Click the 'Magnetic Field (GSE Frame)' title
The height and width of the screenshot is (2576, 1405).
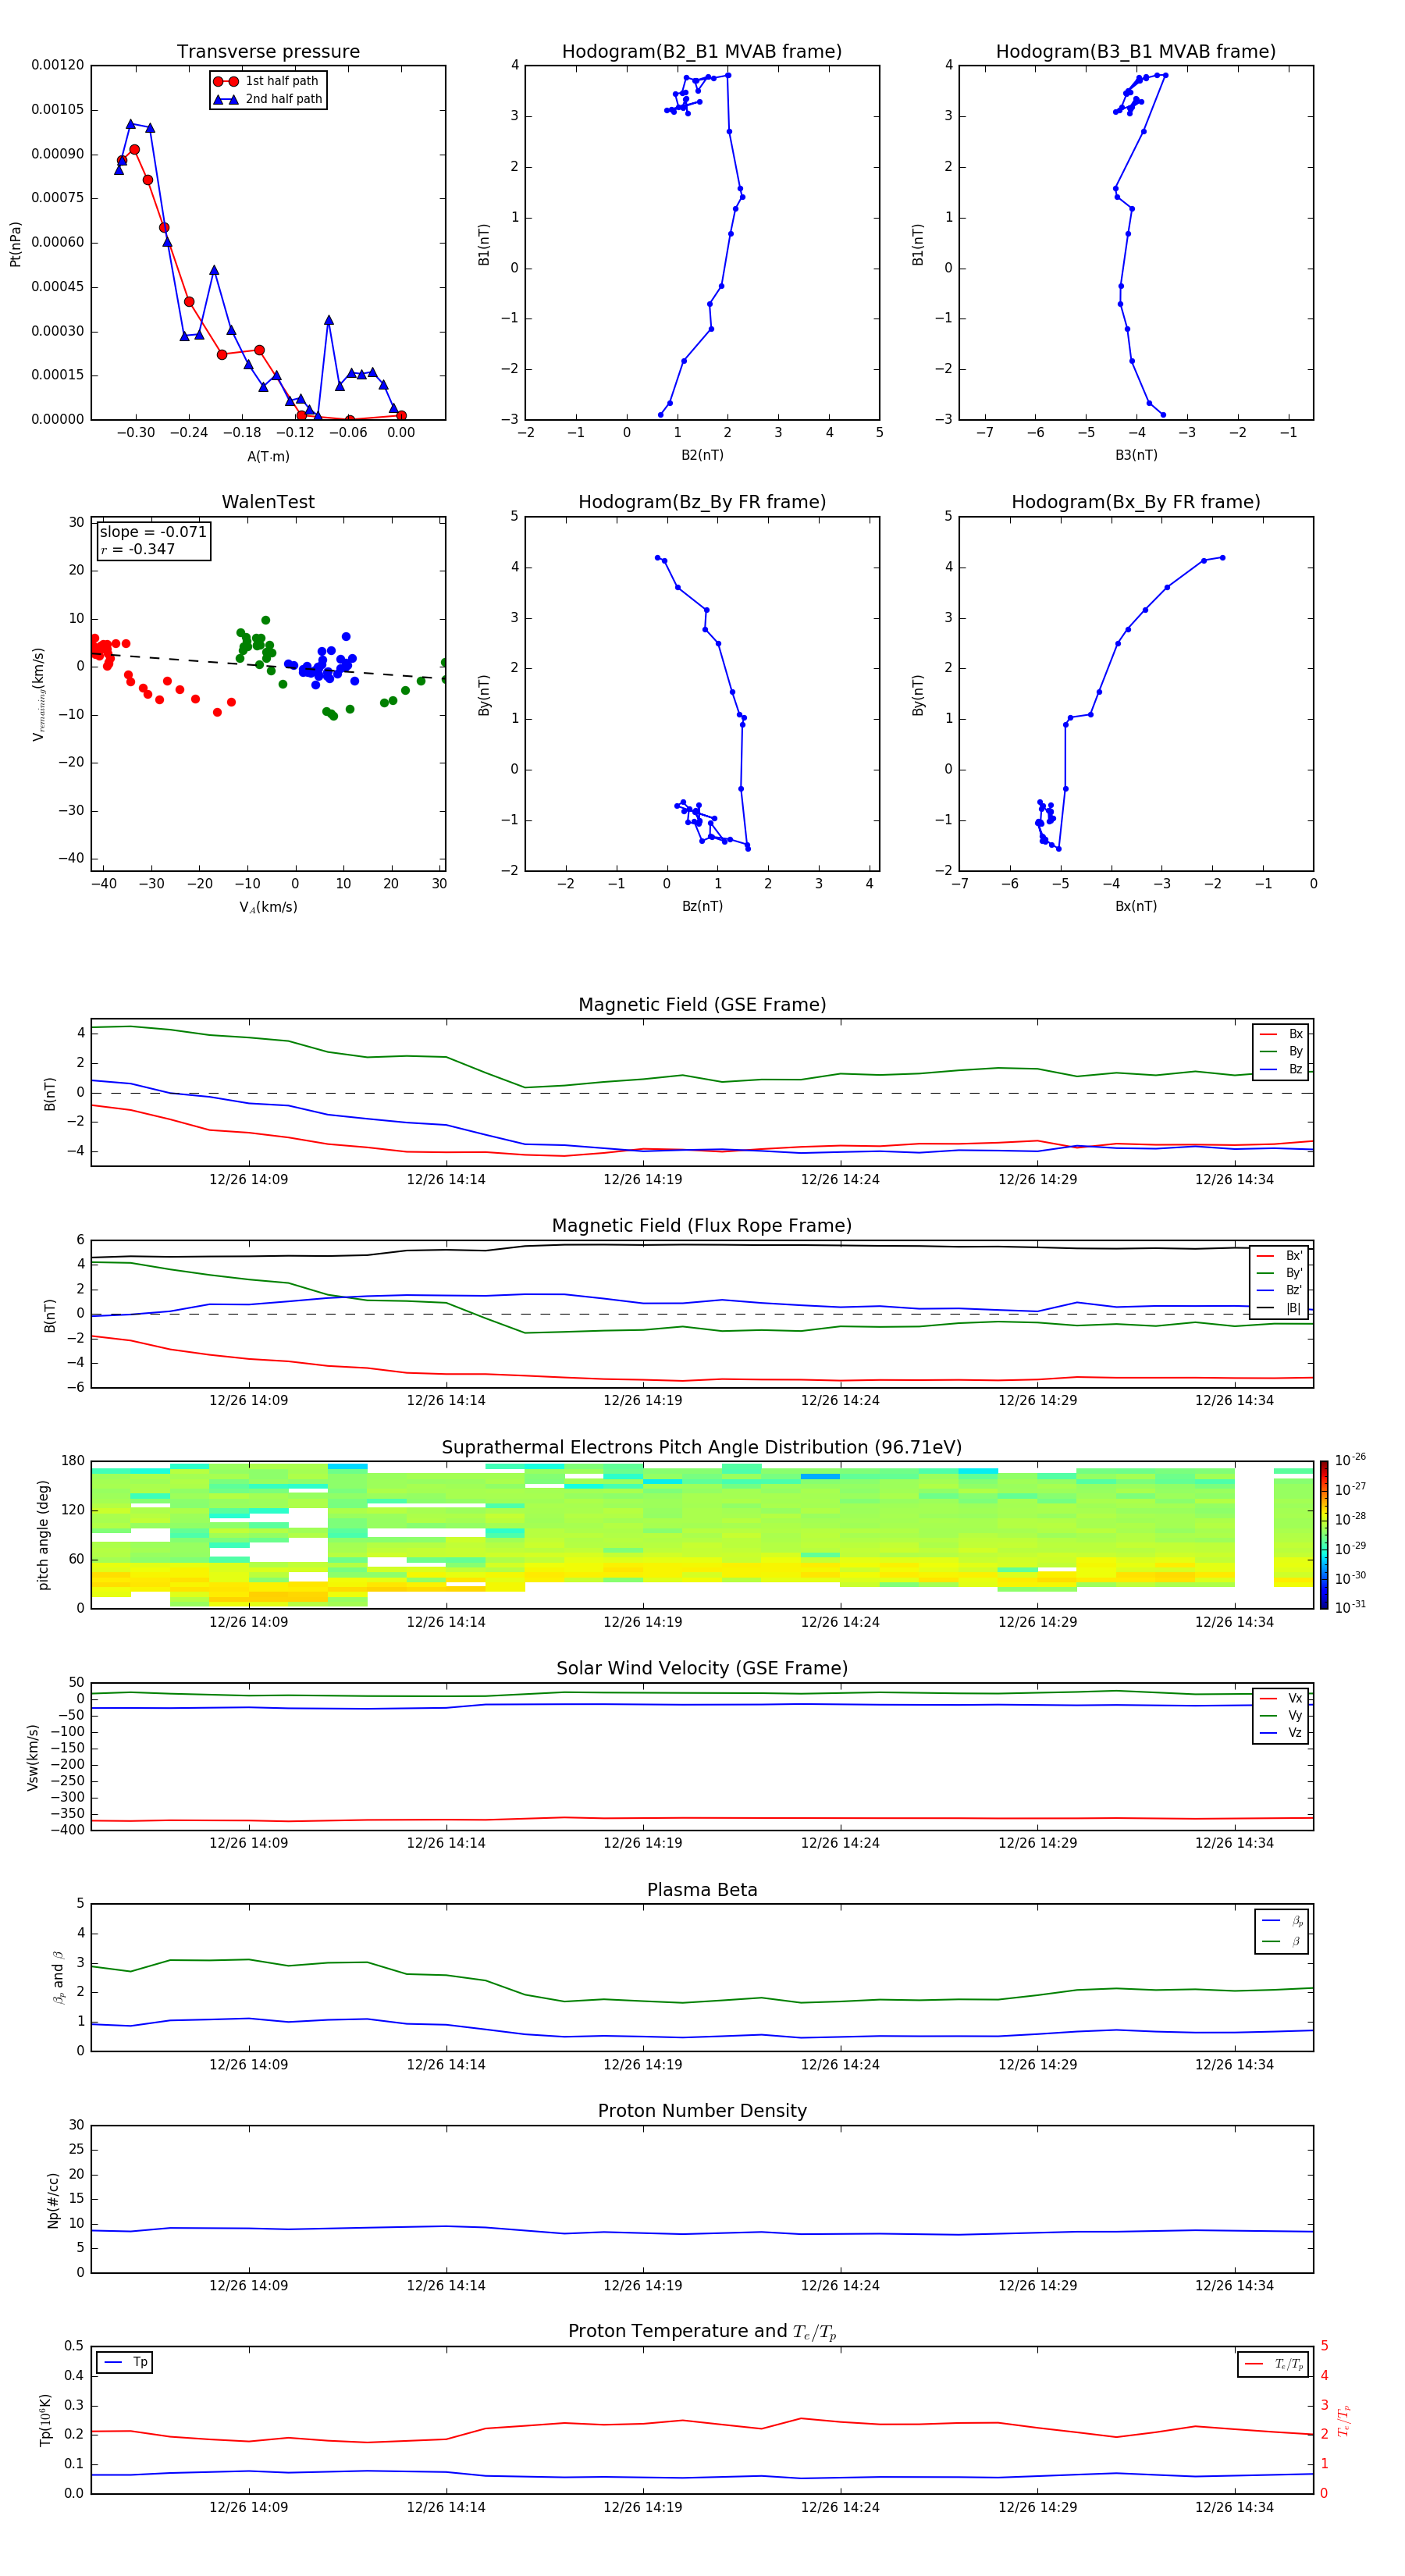point(702,1005)
